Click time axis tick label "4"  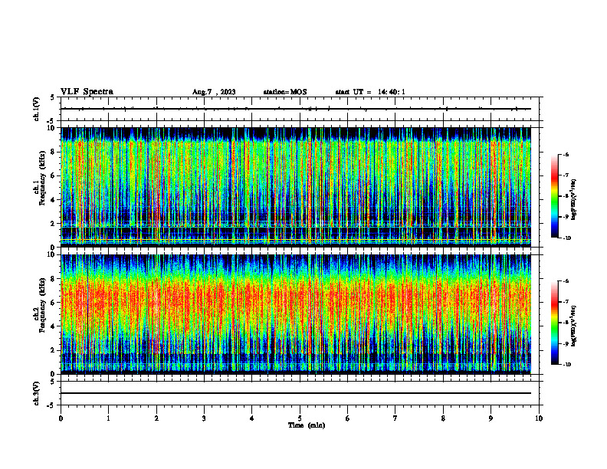[252, 418]
